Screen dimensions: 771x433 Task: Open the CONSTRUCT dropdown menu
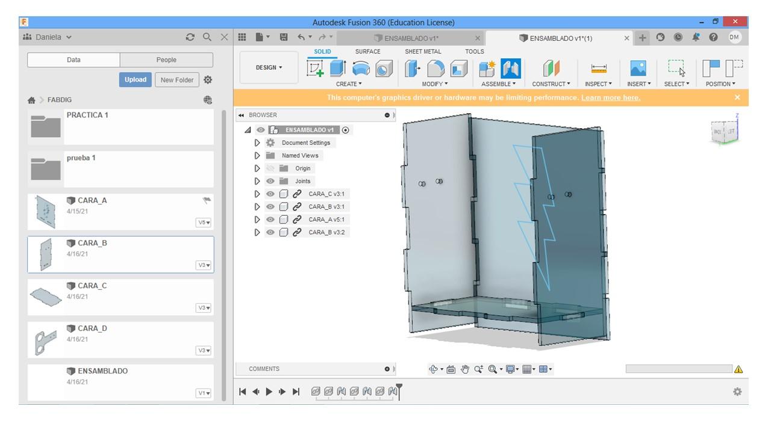pos(551,84)
